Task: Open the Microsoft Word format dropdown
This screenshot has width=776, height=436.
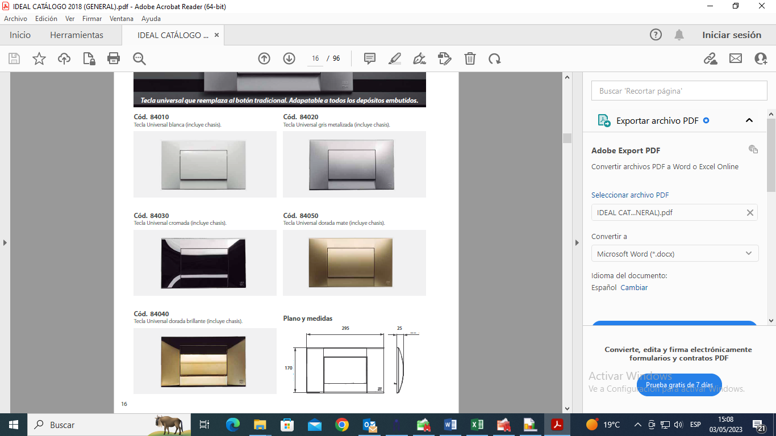Action: click(675, 254)
